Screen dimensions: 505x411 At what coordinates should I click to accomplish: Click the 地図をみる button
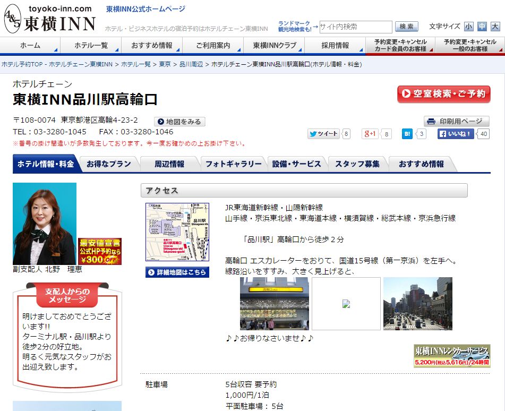[x=179, y=122]
